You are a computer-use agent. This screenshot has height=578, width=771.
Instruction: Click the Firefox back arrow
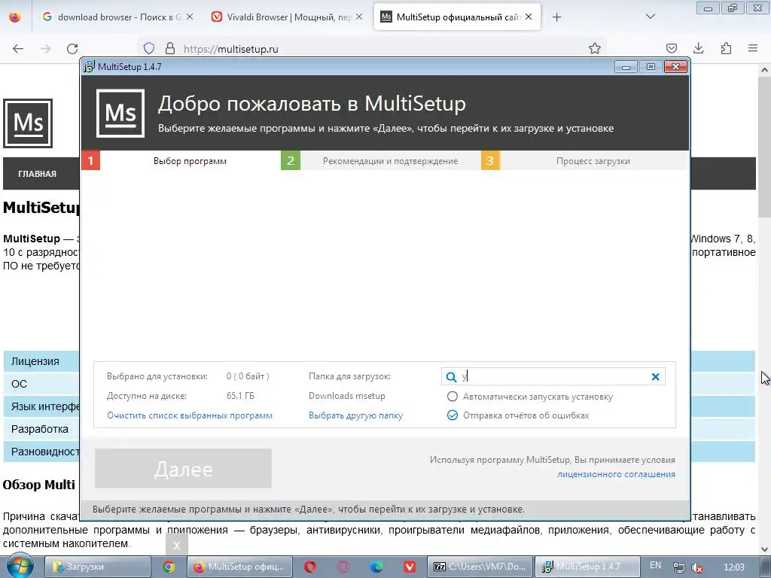[x=18, y=48]
